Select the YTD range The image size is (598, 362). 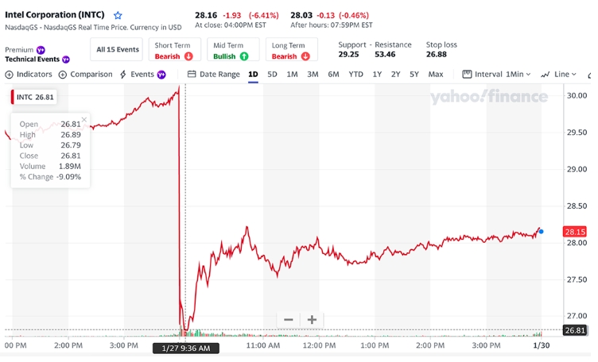(355, 75)
